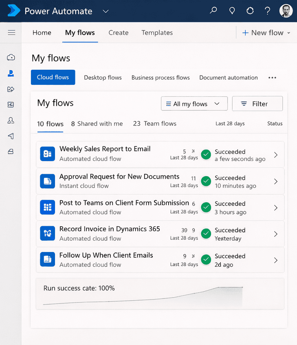Image resolution: width=297 pixels, height=345 pixels.
Task: Click the Filter button
Action: click(x=257, y=104)
